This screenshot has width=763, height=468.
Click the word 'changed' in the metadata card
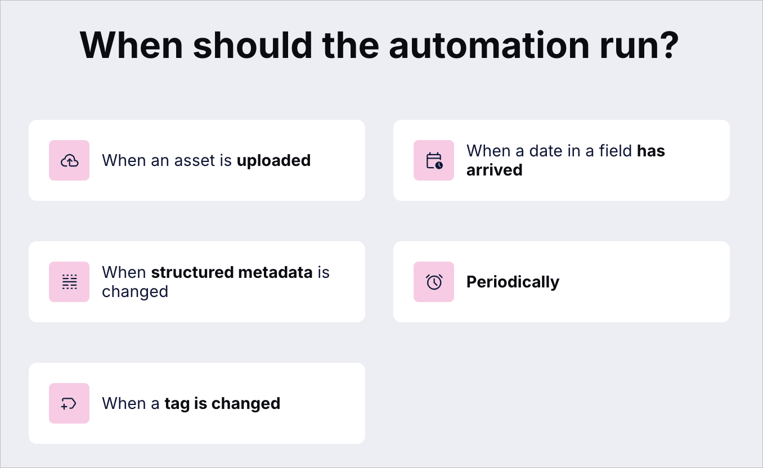tap(135, 291)
